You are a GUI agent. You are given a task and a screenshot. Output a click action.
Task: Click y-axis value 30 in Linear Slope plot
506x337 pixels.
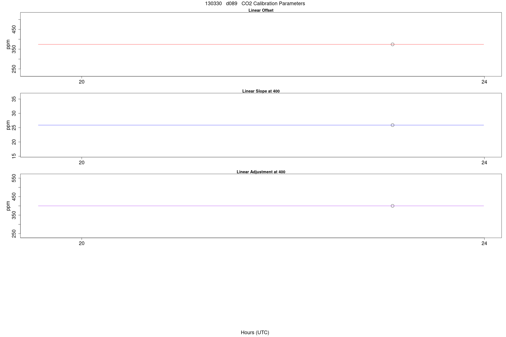pos(14,113)
